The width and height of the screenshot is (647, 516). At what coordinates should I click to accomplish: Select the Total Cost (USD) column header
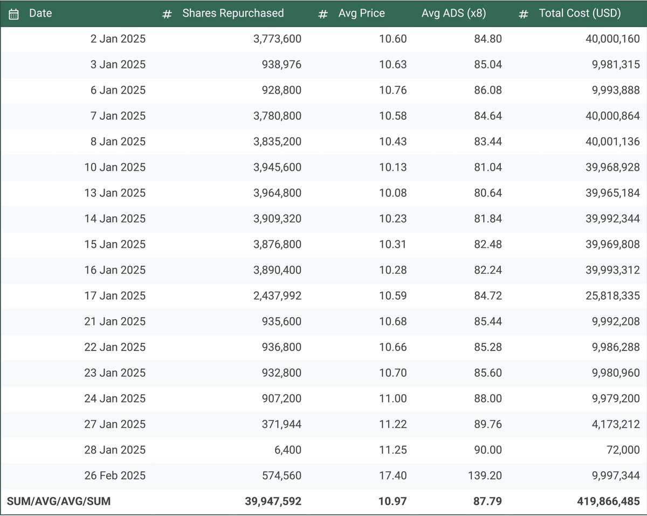click(x=580, y=13)
